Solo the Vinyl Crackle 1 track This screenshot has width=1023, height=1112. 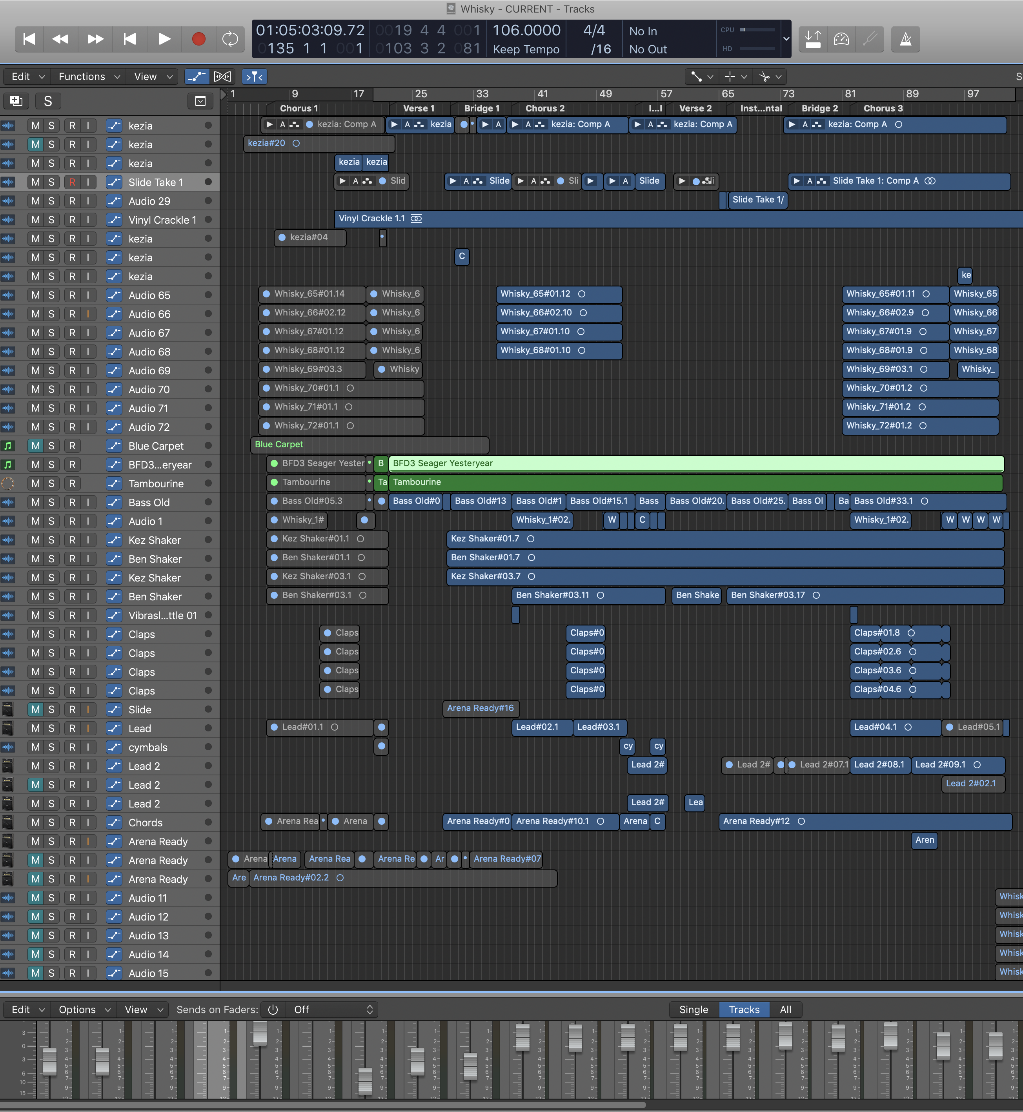51,220
